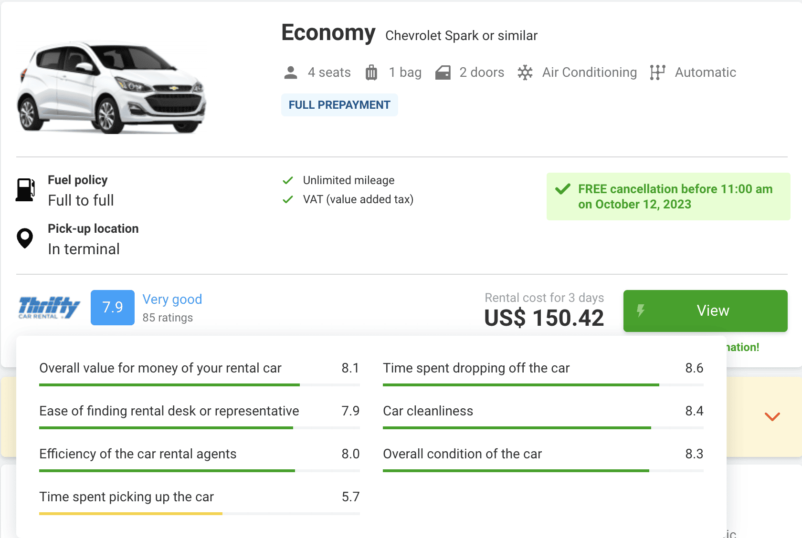
Task: Click the Thrifty Car Rental logo
Action: point(49,308)
